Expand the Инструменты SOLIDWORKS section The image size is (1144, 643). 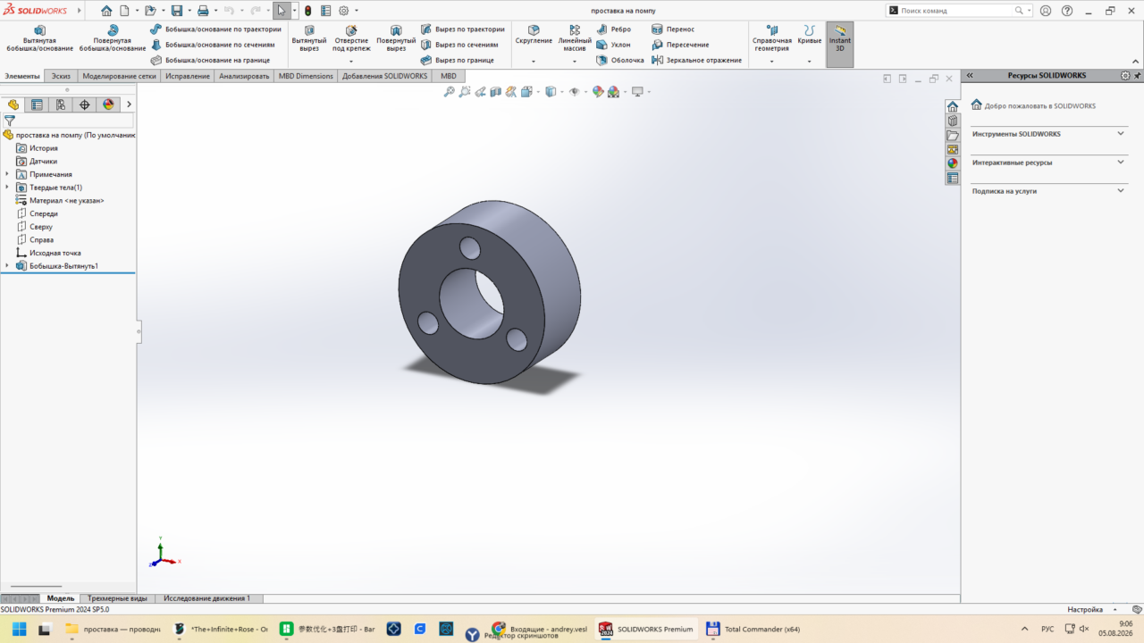point(1121,133)
